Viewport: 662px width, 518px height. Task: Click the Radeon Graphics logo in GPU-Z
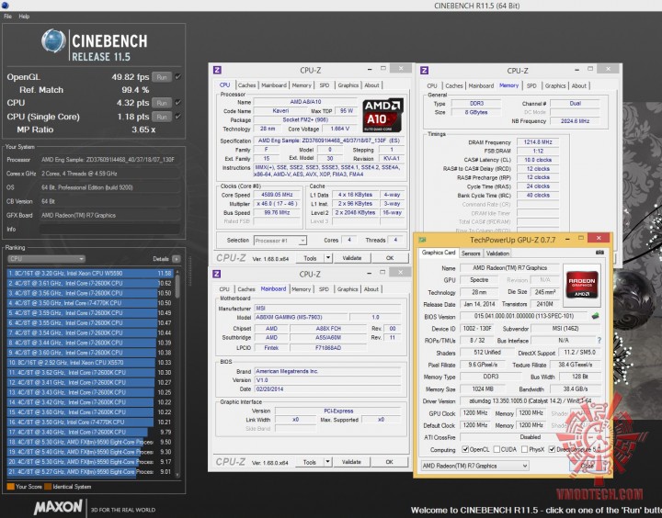tap(582, 286)
